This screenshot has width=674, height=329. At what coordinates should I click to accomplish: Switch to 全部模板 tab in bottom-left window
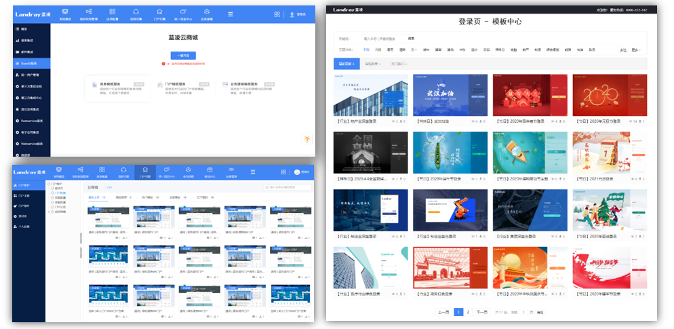click(178, 197)
